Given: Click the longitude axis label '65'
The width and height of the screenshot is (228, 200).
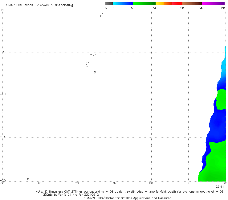Looking at the screenshot, I should pos(40,183).
